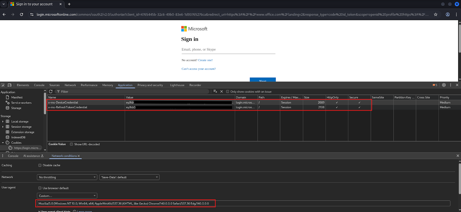Expand the Local storage tree node
The image size is (461, 212).
click(x=3, y=122)
